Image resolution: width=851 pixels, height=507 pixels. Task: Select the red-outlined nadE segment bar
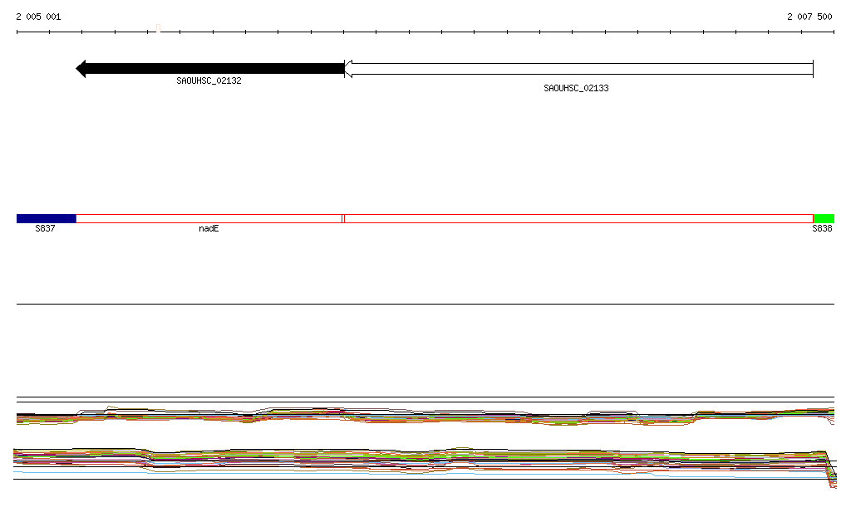coord(209,219)
